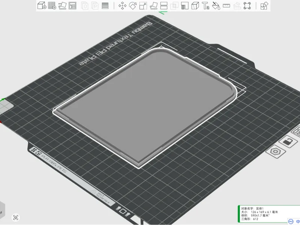This screenshot has height=225, width=300.
Task: Select the Text Shape tool
Action: (205, 6)
